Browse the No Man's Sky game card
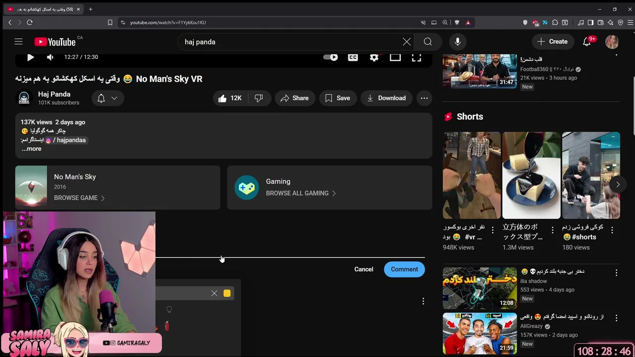The width and height of the screenshot is (635, 357). pyautogui.click(x=118, y=187)
